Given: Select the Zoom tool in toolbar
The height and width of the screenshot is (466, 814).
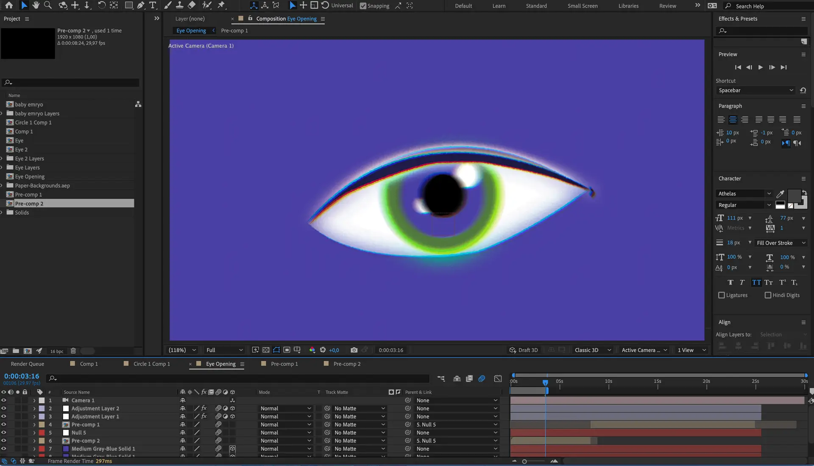Looking at the screenshot, I should click(x=48, y=5).
